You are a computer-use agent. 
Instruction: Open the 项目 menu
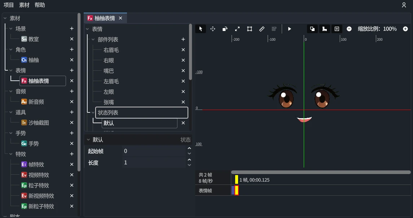click(x=9, y=5)
